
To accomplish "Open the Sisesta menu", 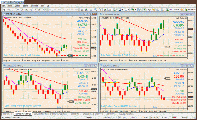I will (17, 6).
